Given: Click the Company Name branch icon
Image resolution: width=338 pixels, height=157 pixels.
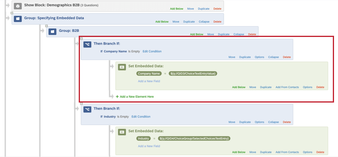Looking at the screenshot, I should click(x=87, y=45).
